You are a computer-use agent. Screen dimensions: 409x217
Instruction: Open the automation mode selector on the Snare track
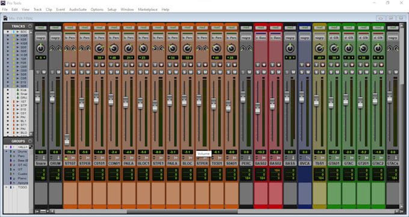pos(41,28)
